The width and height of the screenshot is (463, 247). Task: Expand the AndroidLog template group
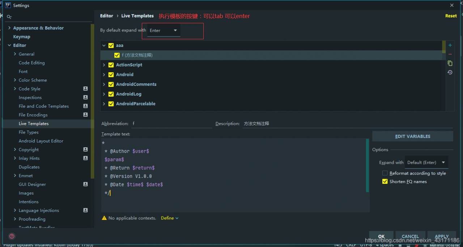104,94
